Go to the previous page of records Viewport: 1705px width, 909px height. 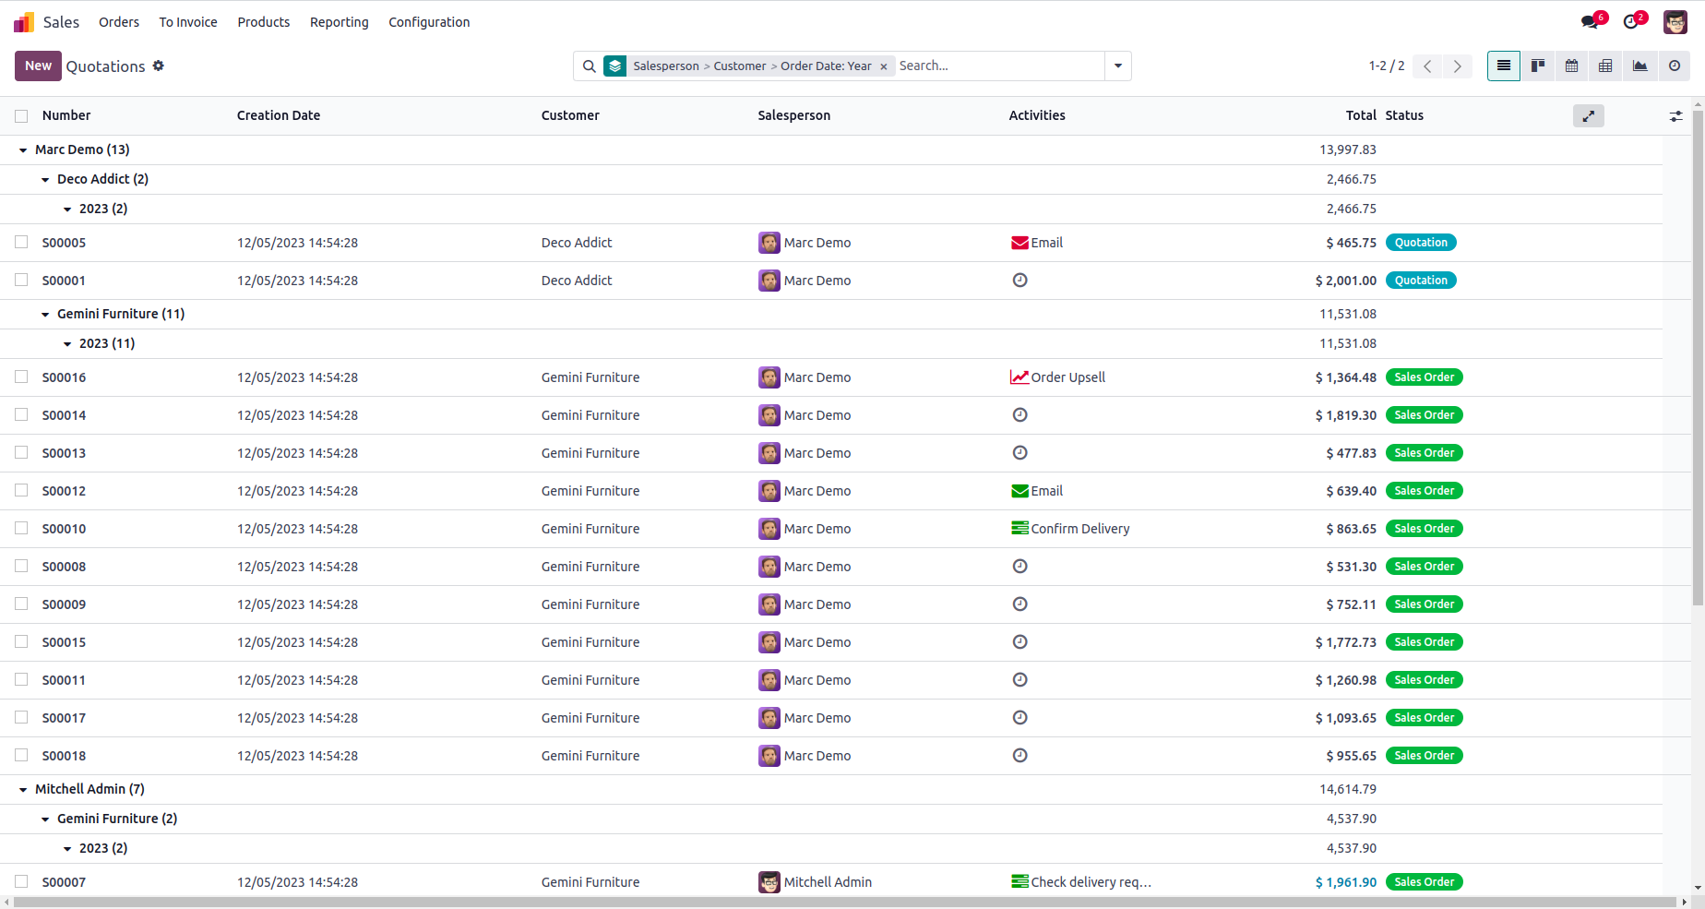pyautogui.click(x=1427, y=66)
